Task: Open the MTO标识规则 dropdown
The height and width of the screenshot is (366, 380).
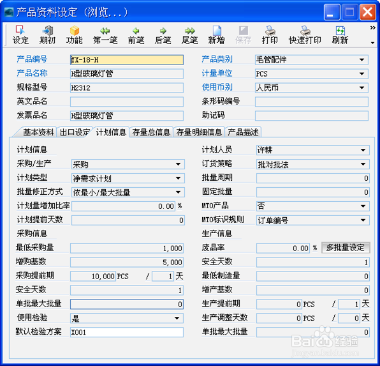Action: pyautogui.click(x=363, y=220)
